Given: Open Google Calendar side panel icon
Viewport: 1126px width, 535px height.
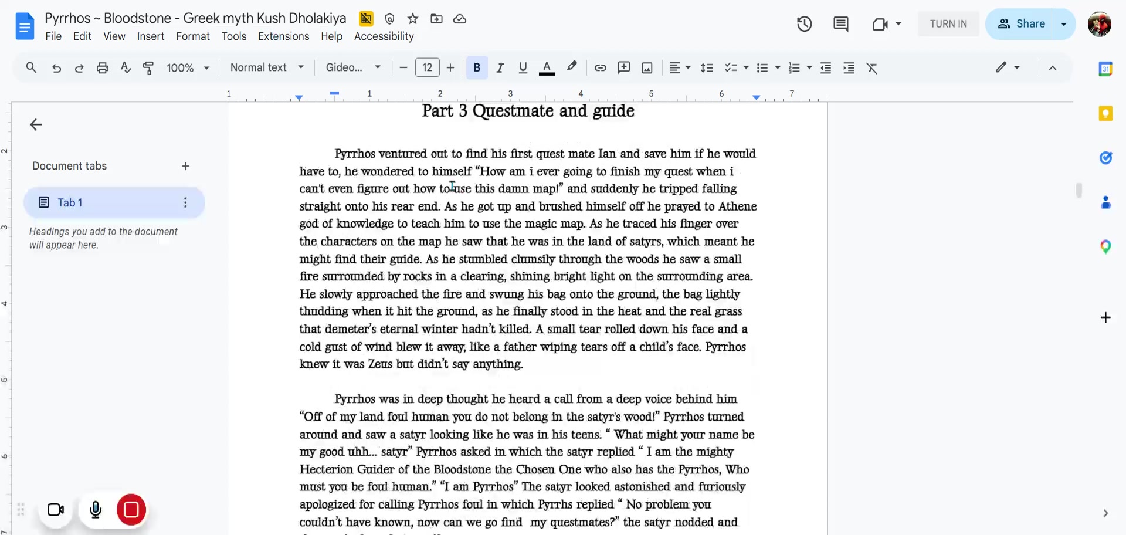Looking at the screenshot, I should (x=1105, y=69).
